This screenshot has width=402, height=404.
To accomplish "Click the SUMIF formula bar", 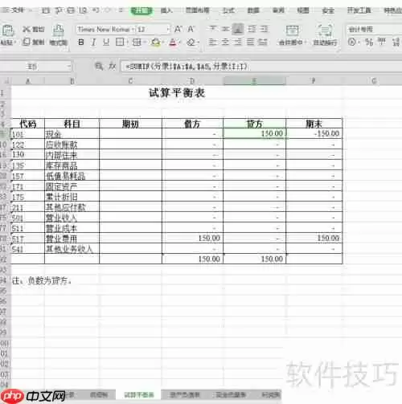I will point(261,66).
